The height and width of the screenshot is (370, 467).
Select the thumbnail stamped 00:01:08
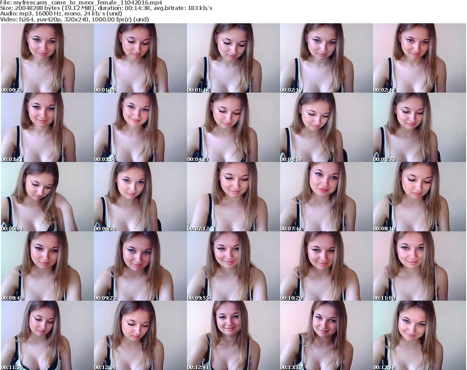click(x=140, y=58)
